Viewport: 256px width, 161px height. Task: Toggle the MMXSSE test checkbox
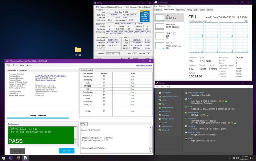coord(104,86)
